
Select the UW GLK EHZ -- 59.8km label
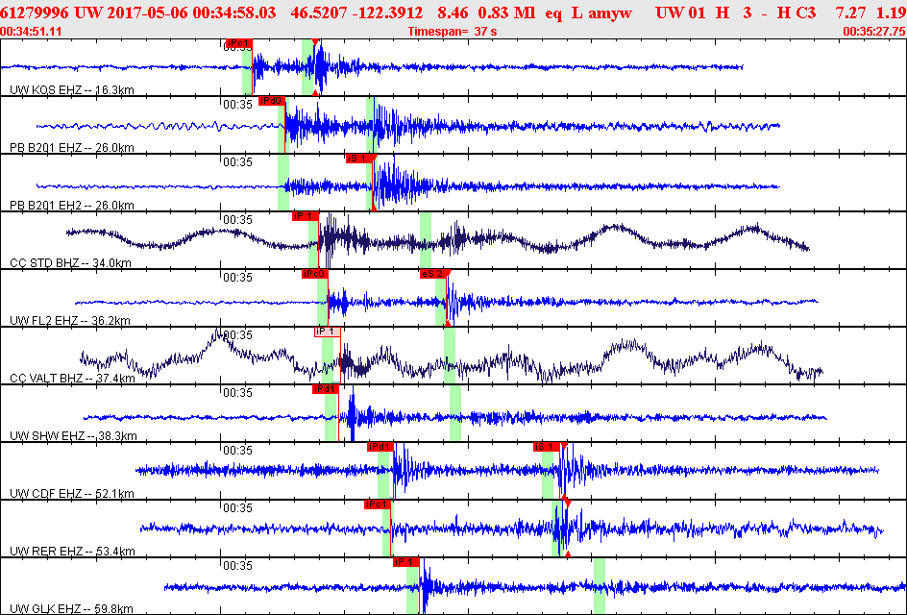(x=71, y=608)
